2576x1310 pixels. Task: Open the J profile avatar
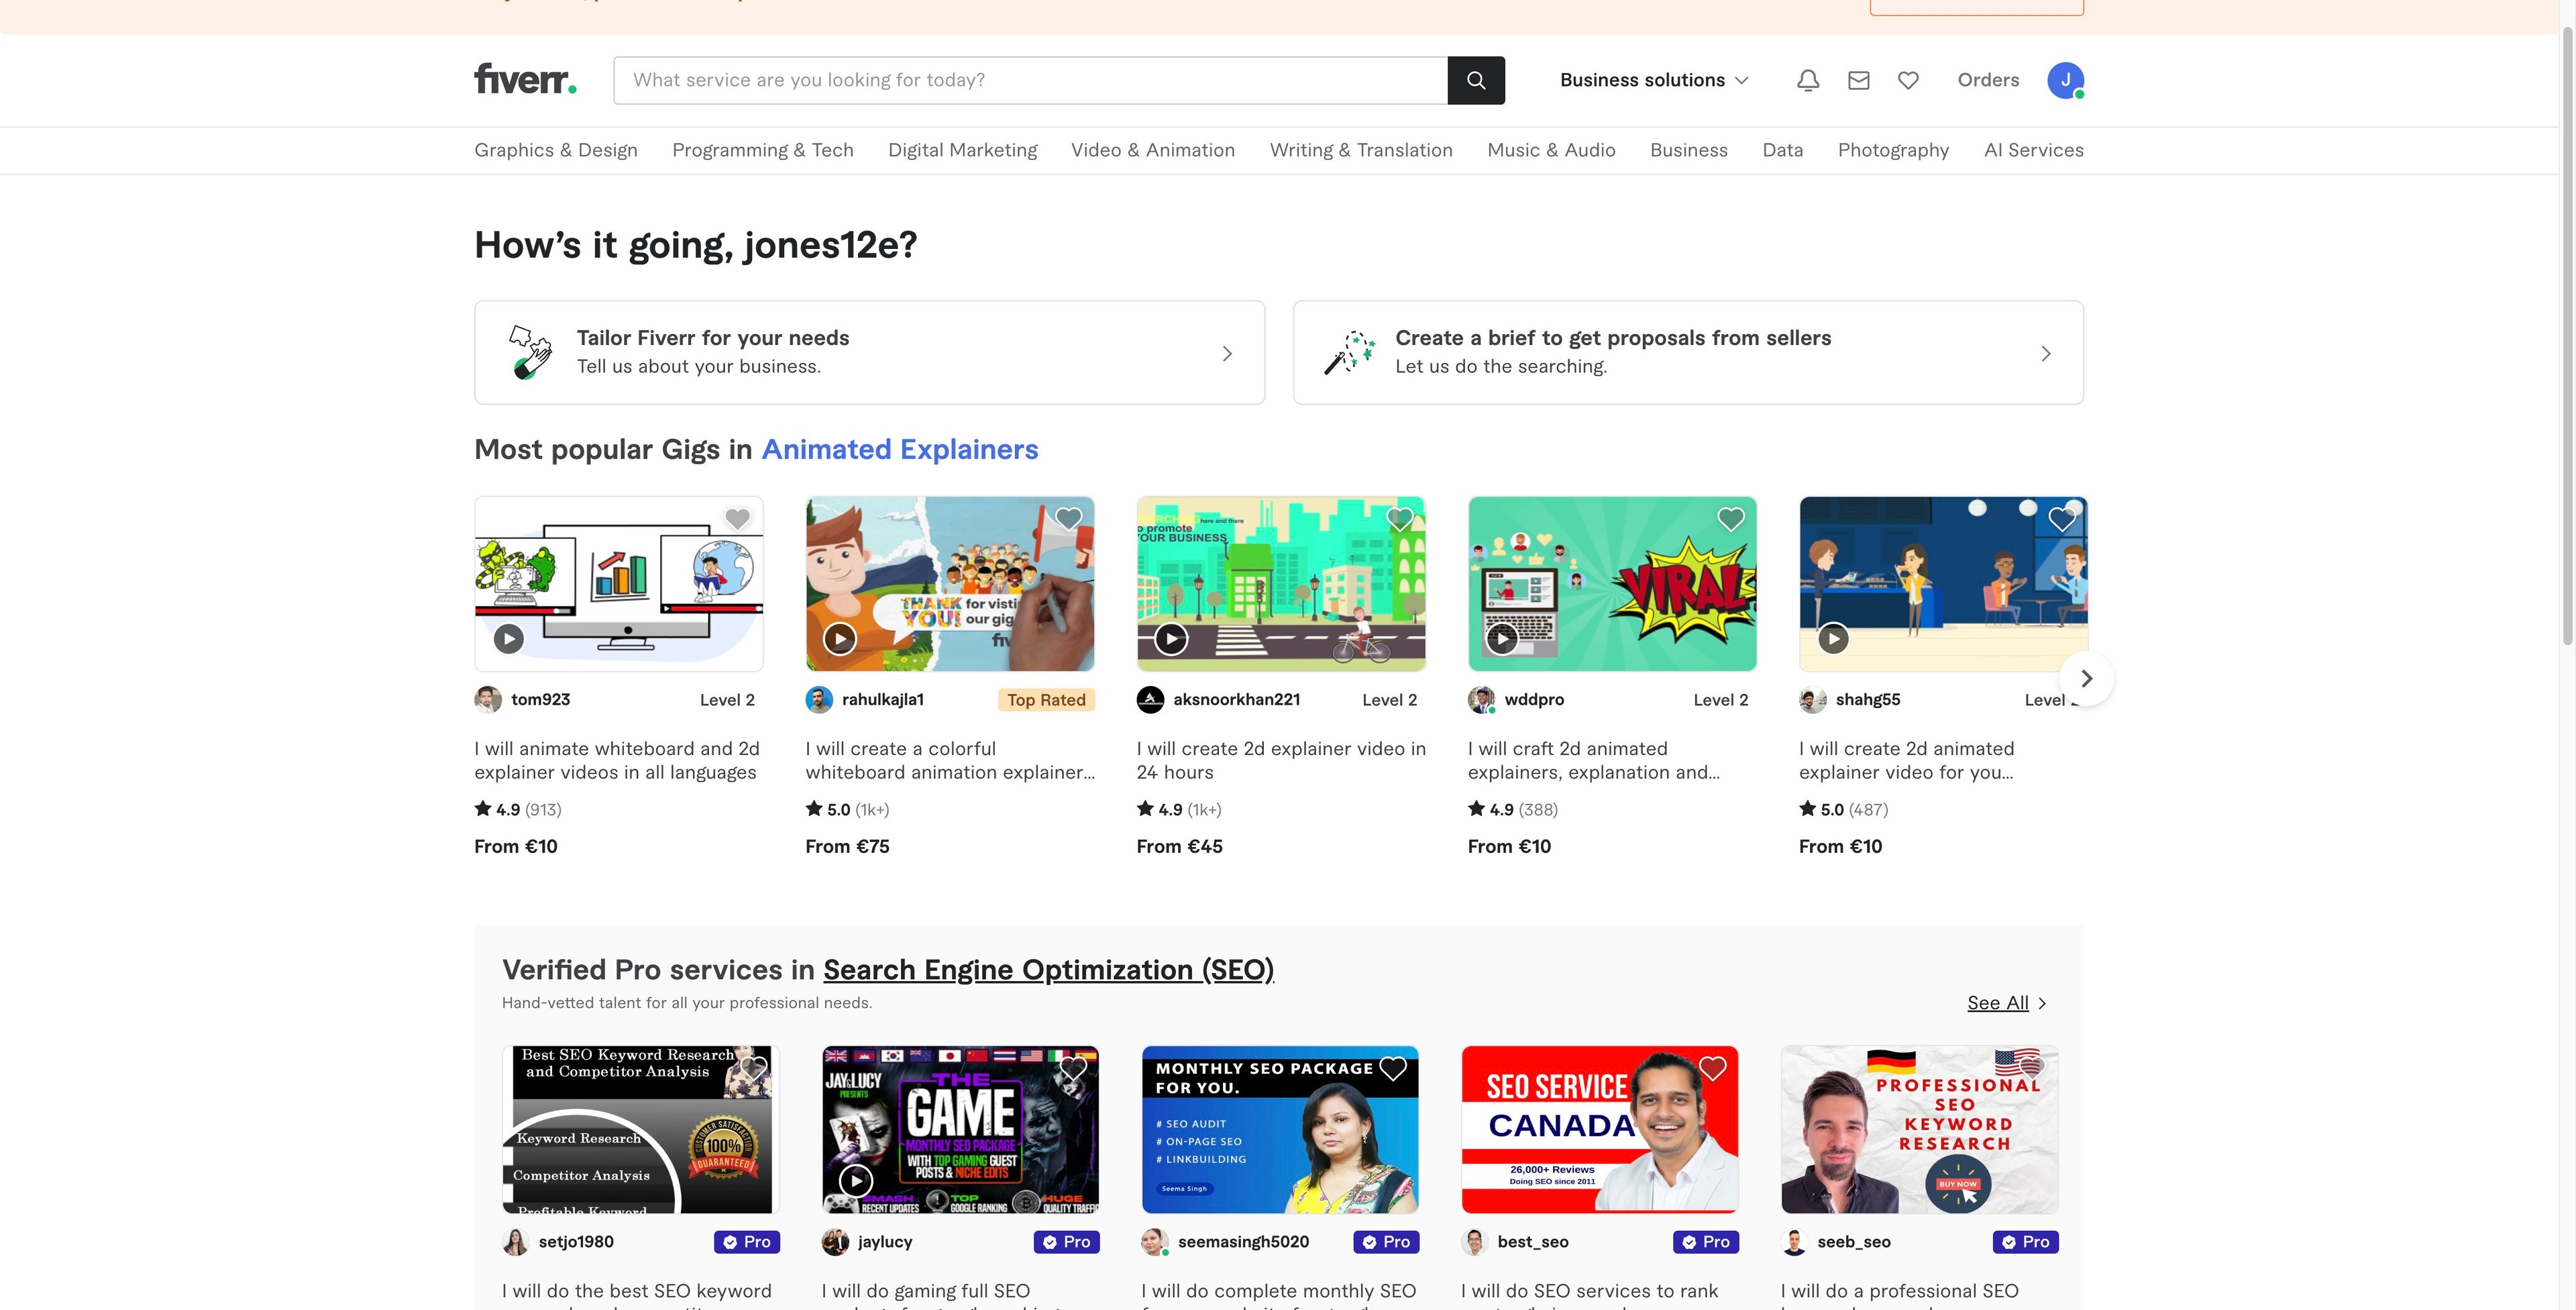point(2065,80)
